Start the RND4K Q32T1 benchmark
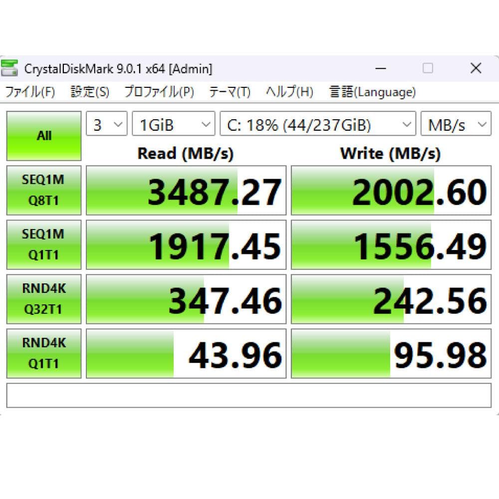Screen dimensions: 499x499 coord(43,299)
